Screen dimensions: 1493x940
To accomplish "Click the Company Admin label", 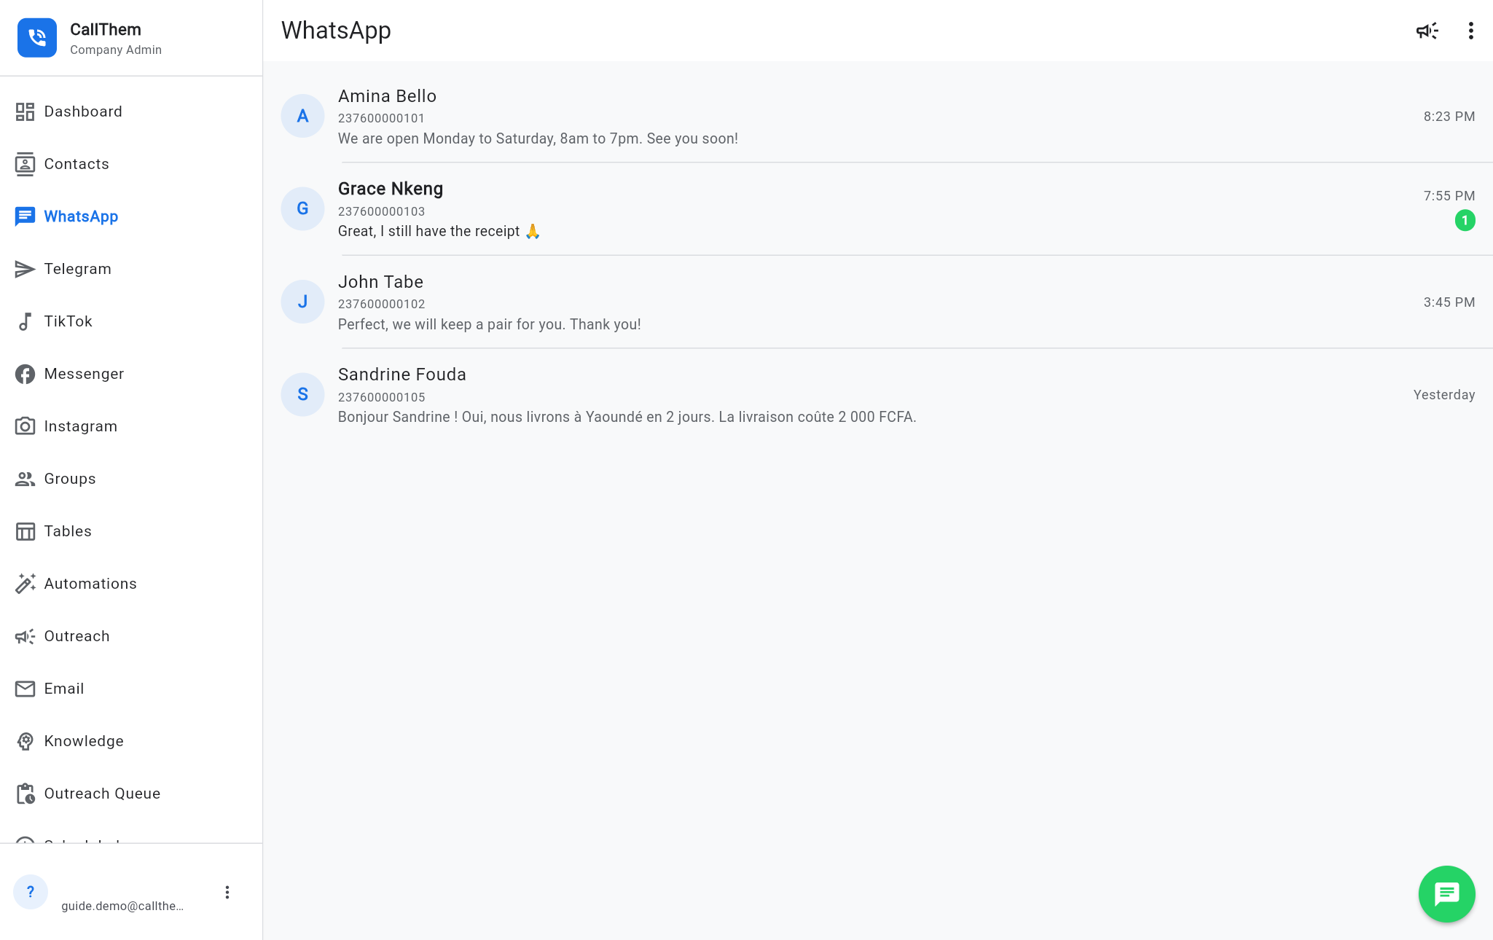I will pos(116,50).
